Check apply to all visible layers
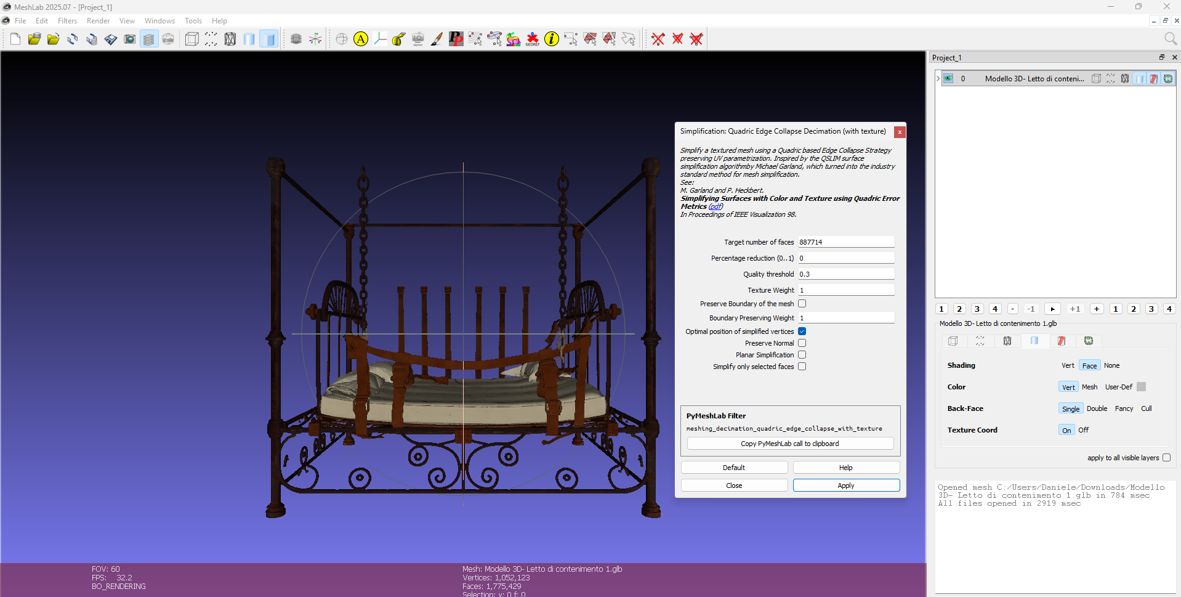Screen dimensions: 1181x597 (1166, 458)
